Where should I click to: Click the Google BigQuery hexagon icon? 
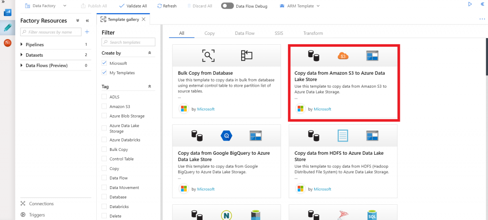coord(226,136)
